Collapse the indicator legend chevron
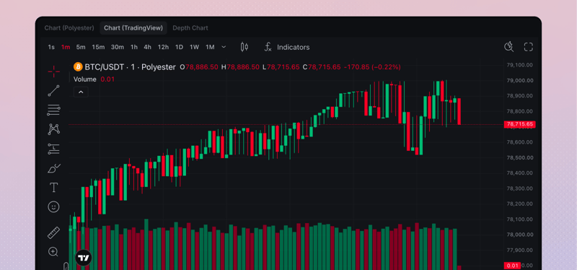 (81, 92)
